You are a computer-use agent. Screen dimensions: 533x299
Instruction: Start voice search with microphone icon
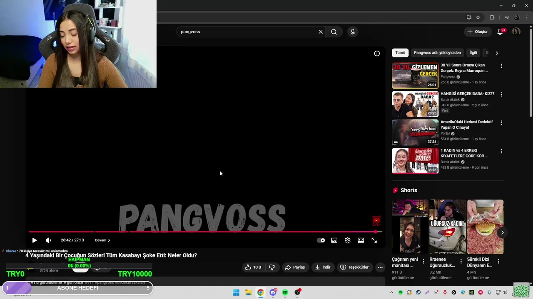(x=353, y=32)
